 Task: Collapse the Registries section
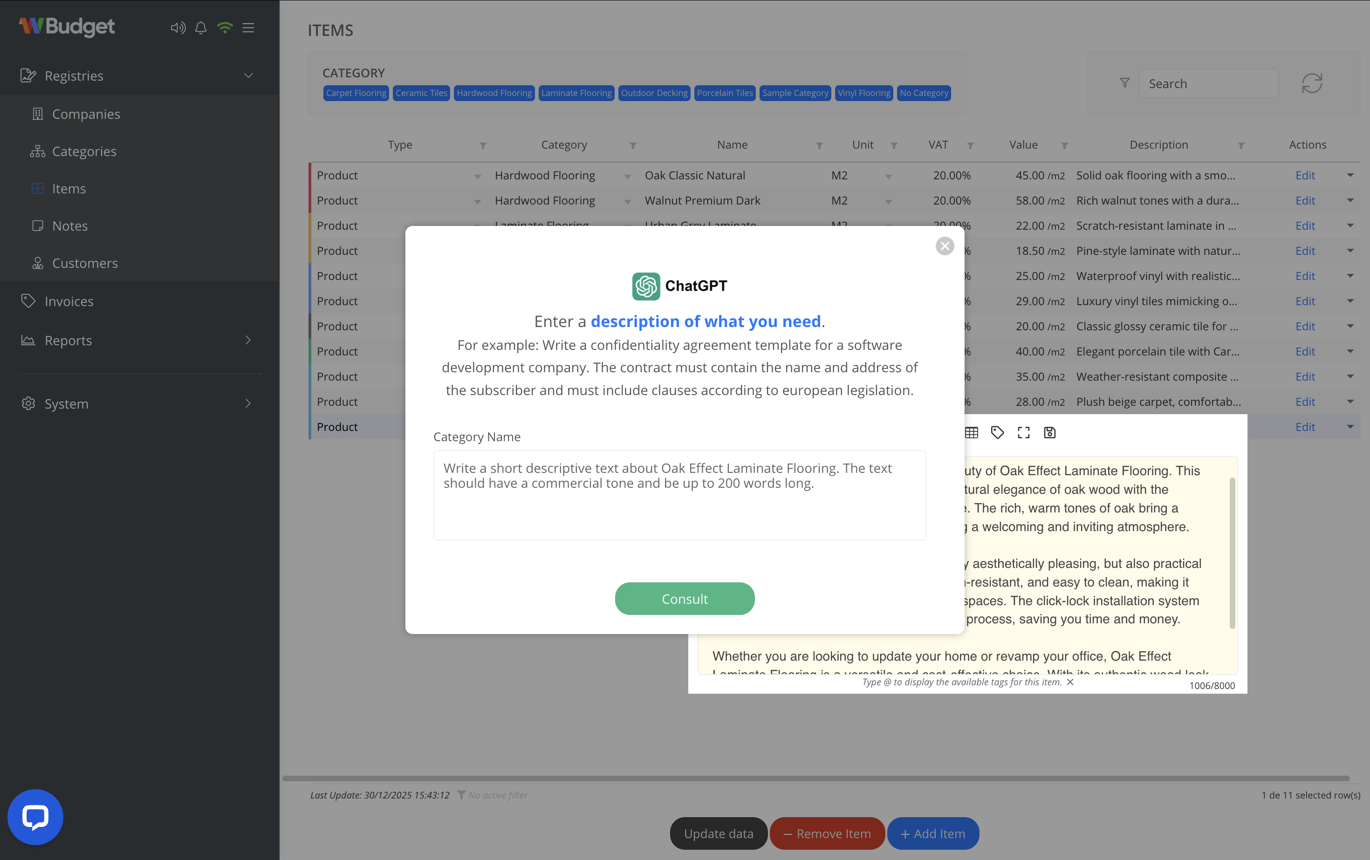(248, 75)
